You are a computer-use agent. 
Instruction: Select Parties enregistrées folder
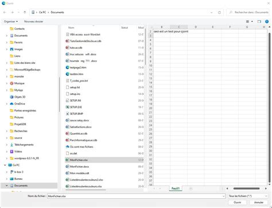[25, 110]
